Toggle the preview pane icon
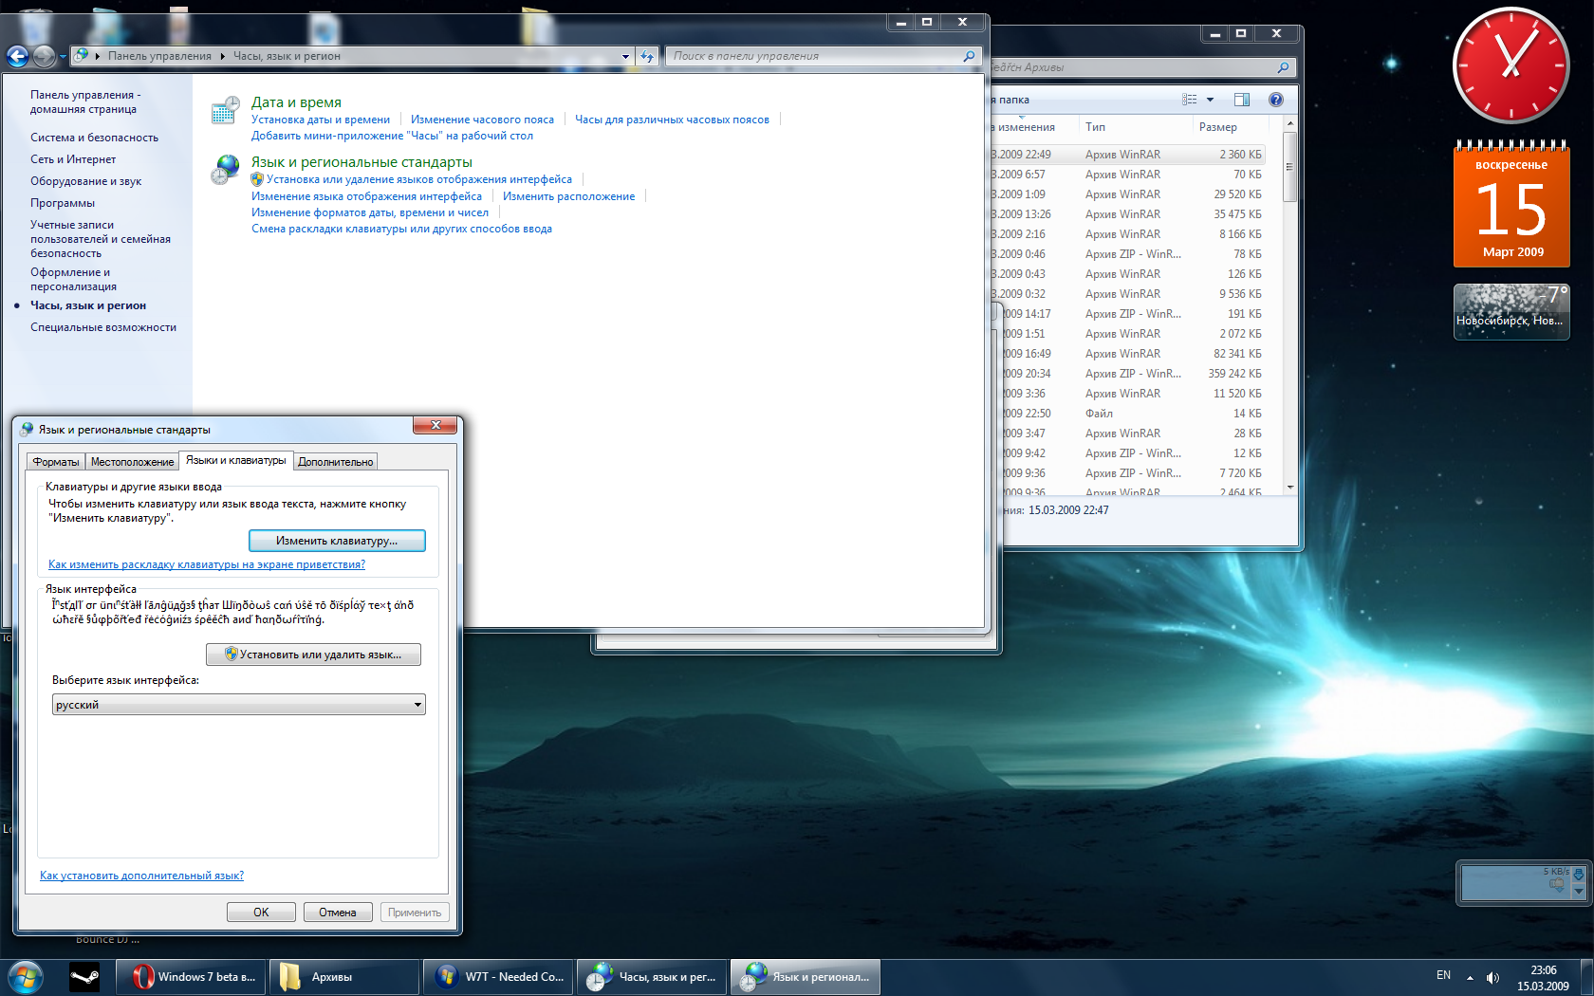This screenshot has height=996, width=1594. tap(1242, 100)
